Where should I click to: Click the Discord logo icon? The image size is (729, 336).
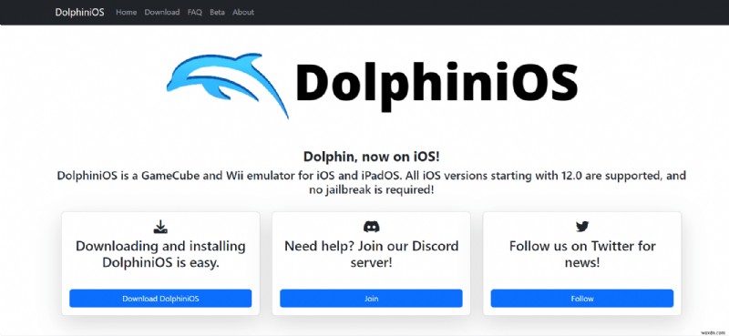371,227
